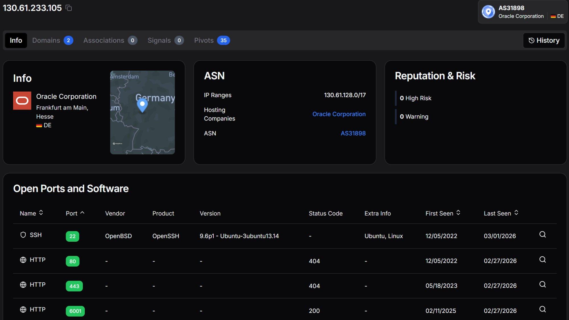Sort table by Name column arrows
The width and height of the screenshot is (569, 320).
[x=41, y=213]
